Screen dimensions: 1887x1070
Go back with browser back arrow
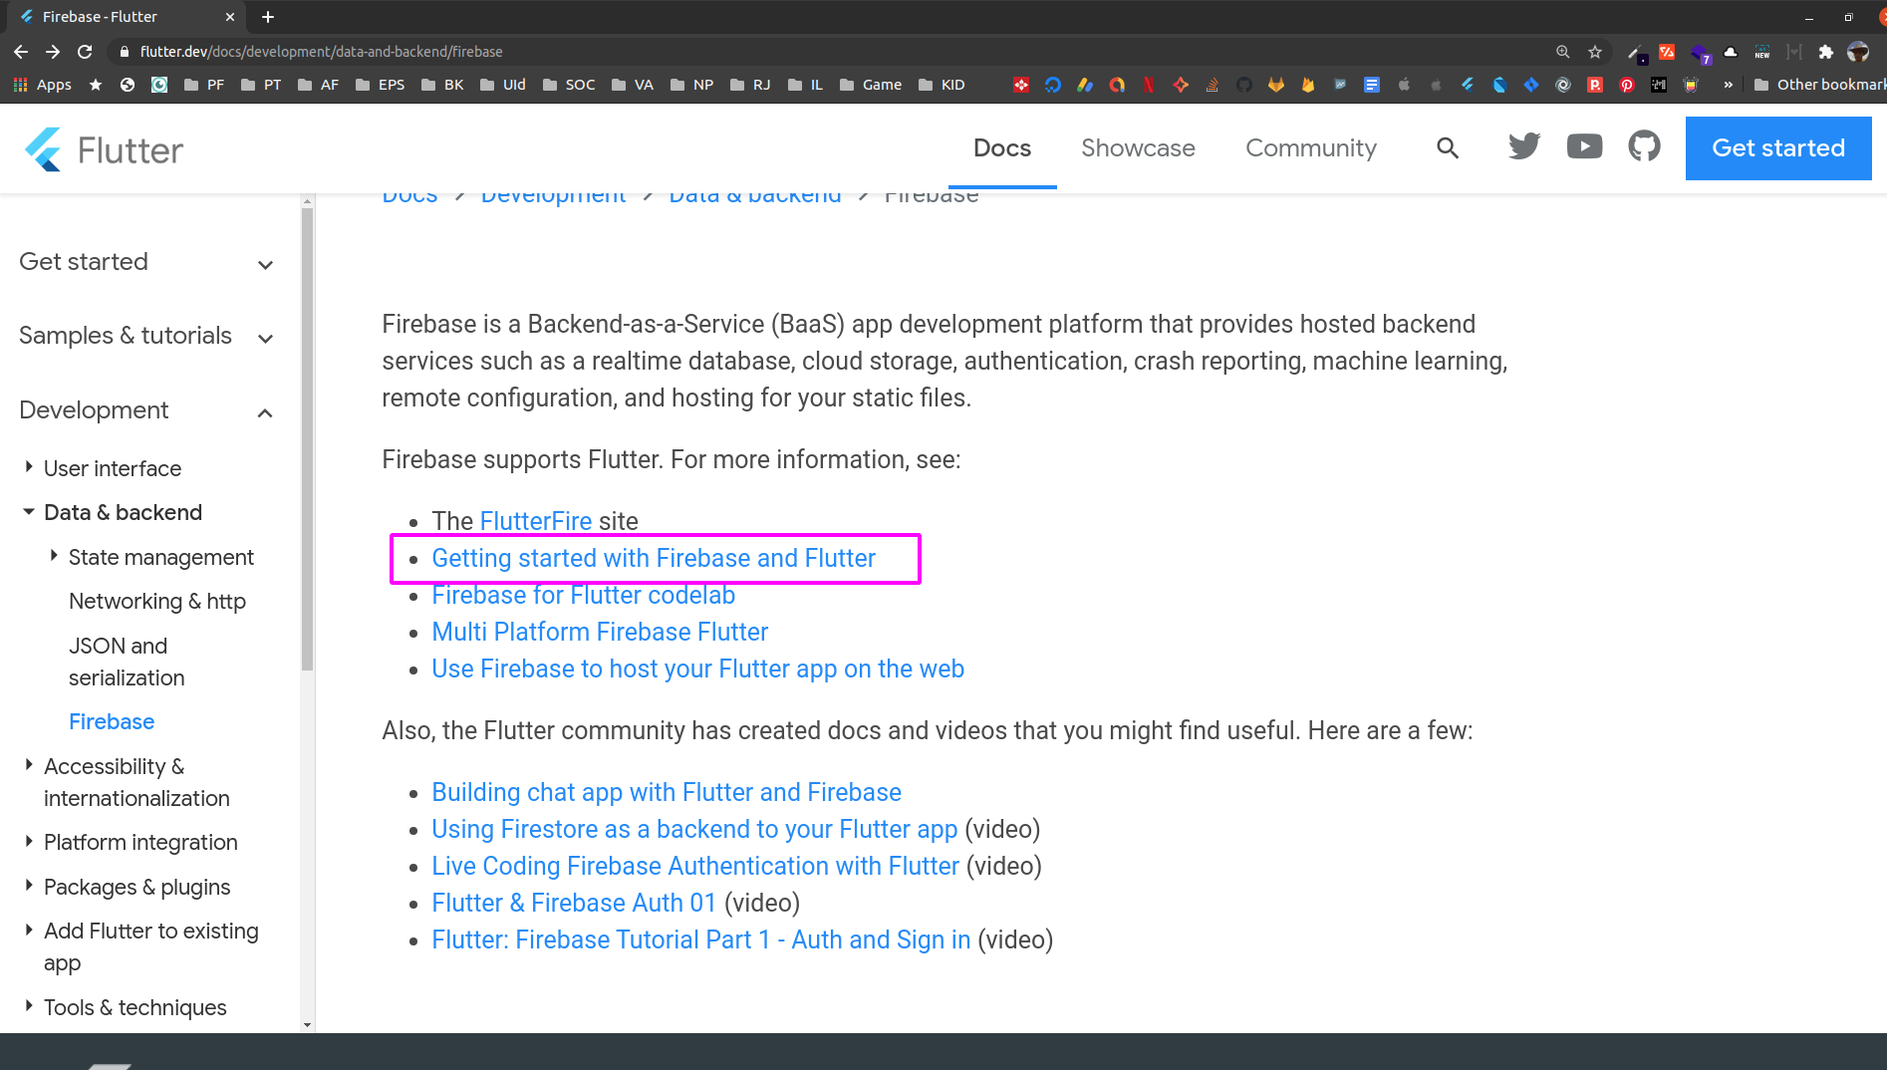21,51
